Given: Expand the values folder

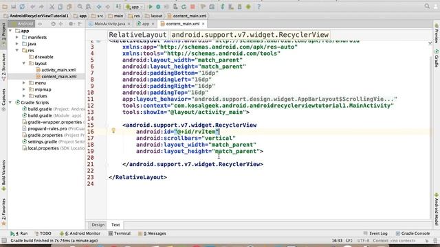Looking at the screenshot, I should 24,96.
